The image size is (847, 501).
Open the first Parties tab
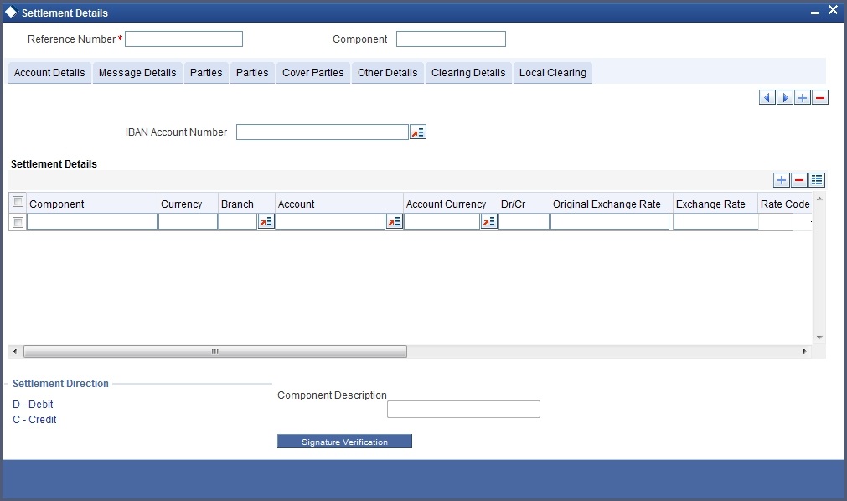[206, 72]
